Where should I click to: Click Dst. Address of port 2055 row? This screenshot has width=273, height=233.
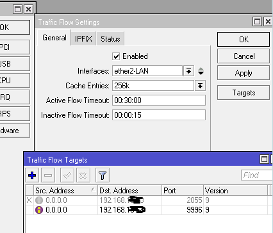click(x=122, y=200)
